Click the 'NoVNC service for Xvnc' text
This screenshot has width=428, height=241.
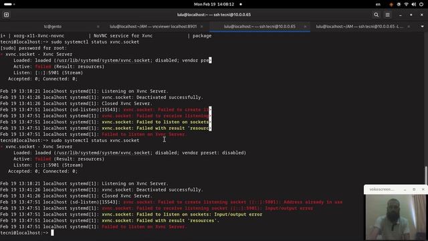click(123, 35)
